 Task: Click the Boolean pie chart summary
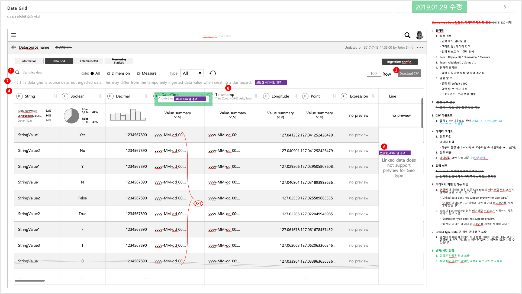(x=72, y=116)
